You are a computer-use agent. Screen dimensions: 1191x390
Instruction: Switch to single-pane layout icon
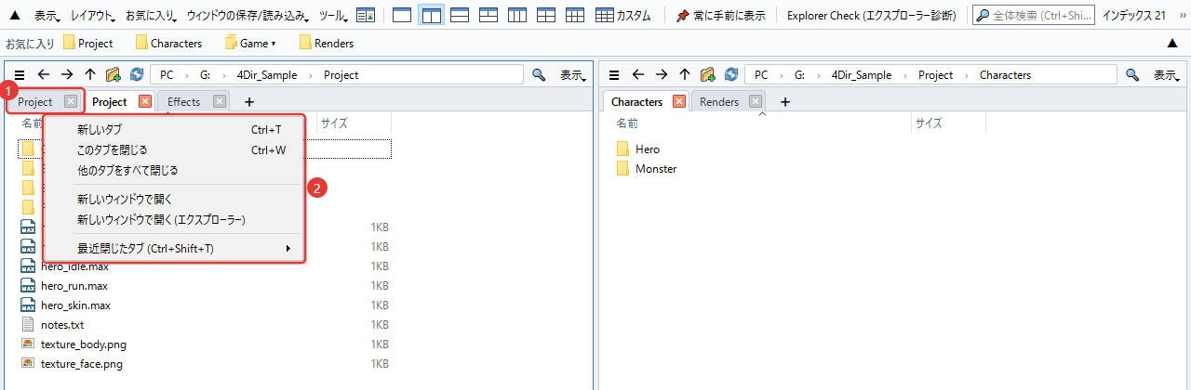(x=402, y=16)
